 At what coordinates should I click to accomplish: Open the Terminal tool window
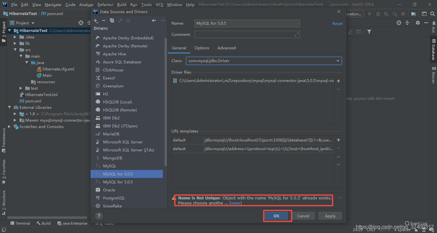(20, 223)
